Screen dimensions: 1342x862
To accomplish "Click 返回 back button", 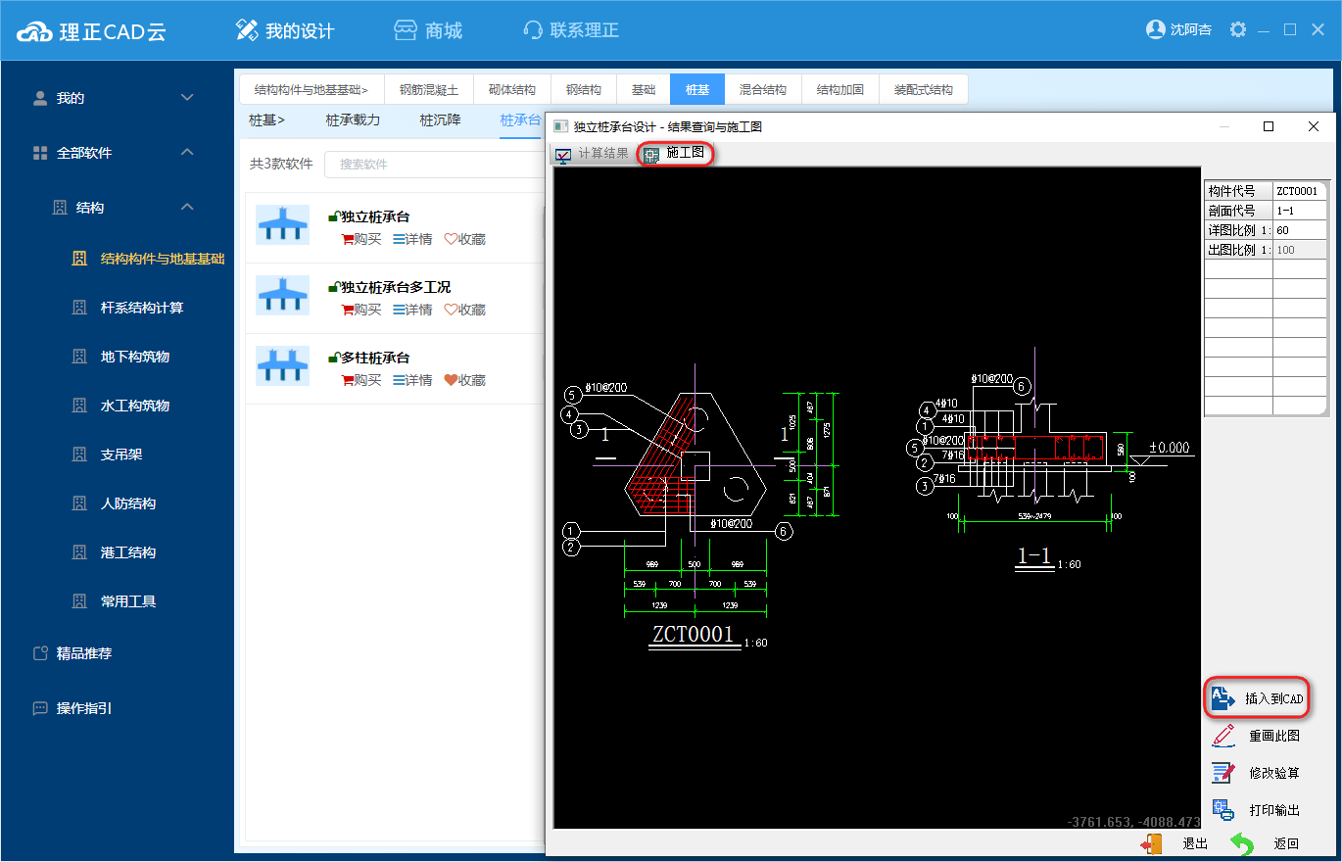I will coord(1266,843).
